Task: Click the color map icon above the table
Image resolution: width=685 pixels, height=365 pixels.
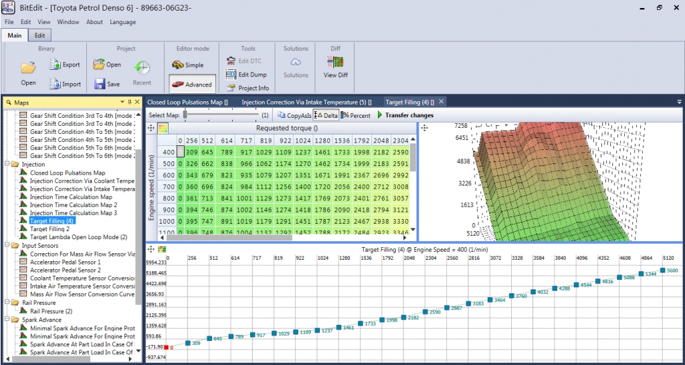Action: coord(163,128)
